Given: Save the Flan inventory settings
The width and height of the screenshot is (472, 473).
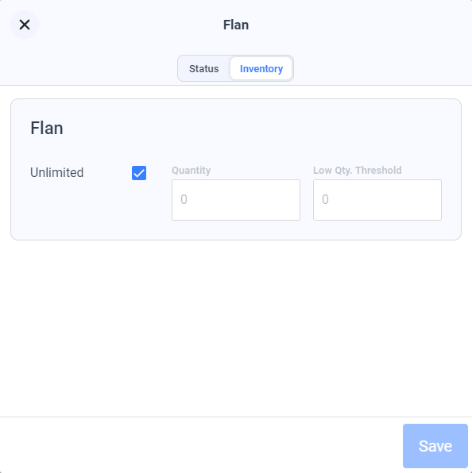Looking at the screenshot, I should click(435, 446).
